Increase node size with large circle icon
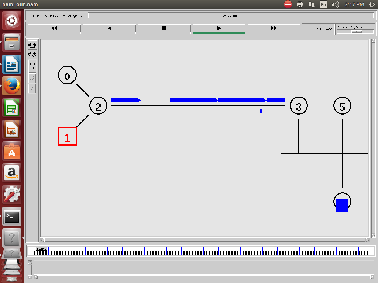 click(32, 78)
